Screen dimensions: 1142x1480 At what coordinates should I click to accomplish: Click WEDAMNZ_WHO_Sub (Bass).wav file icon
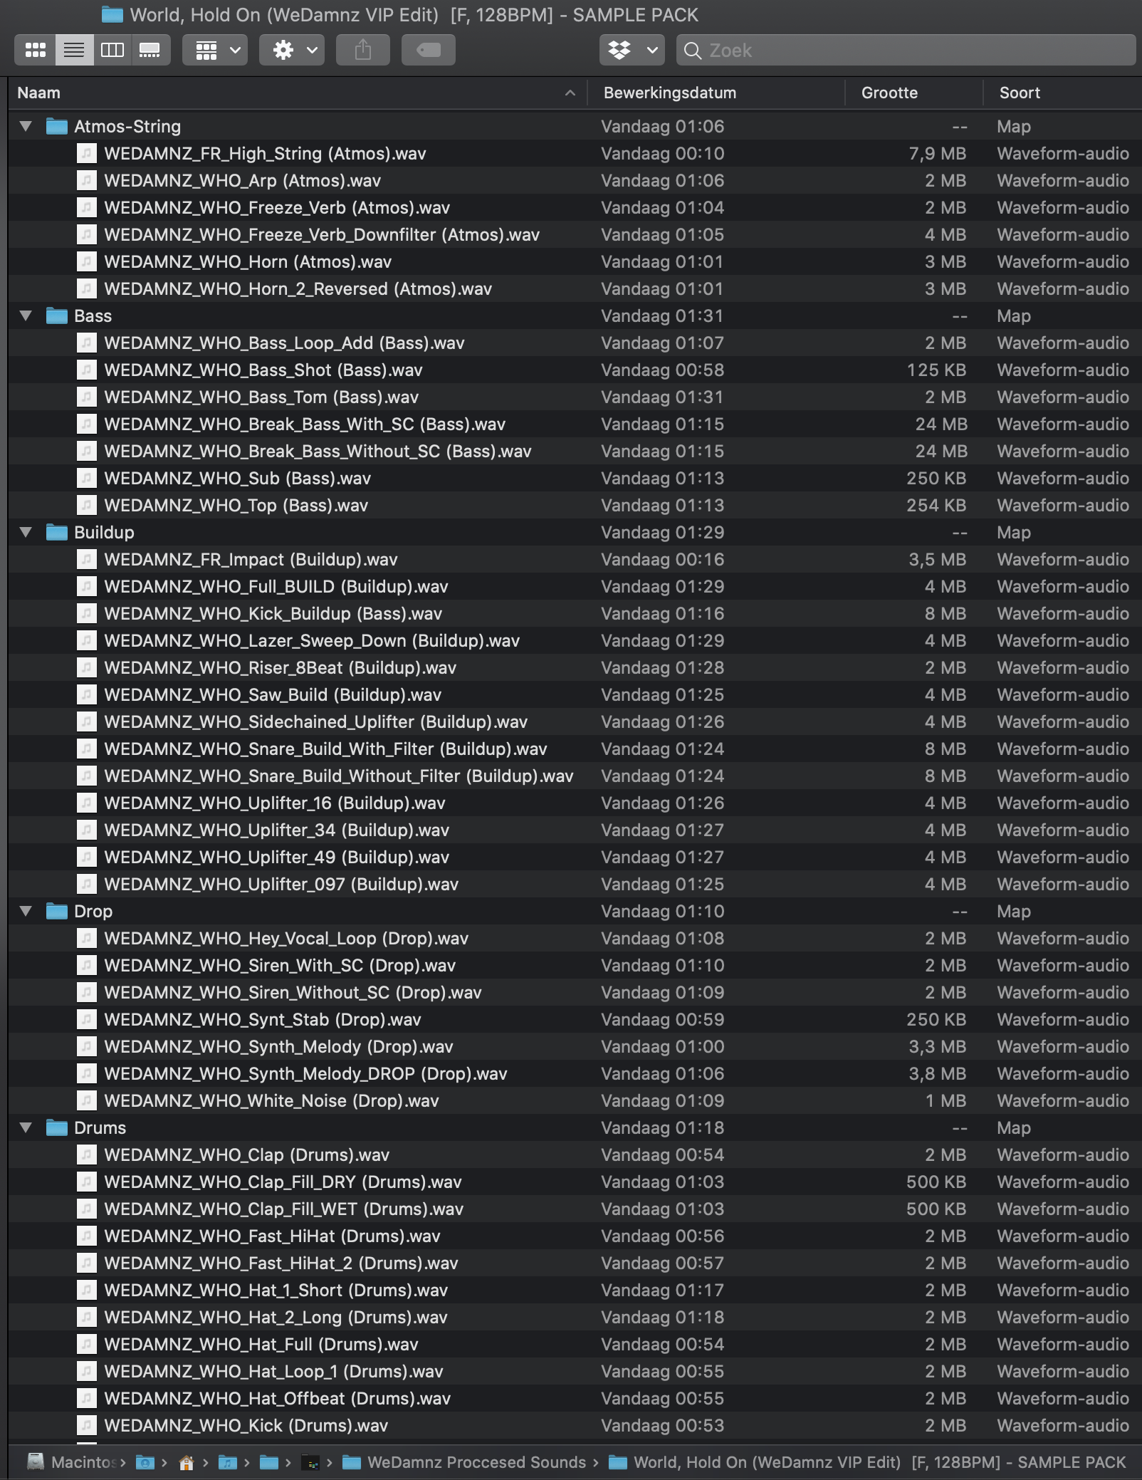tap(86, 478)
